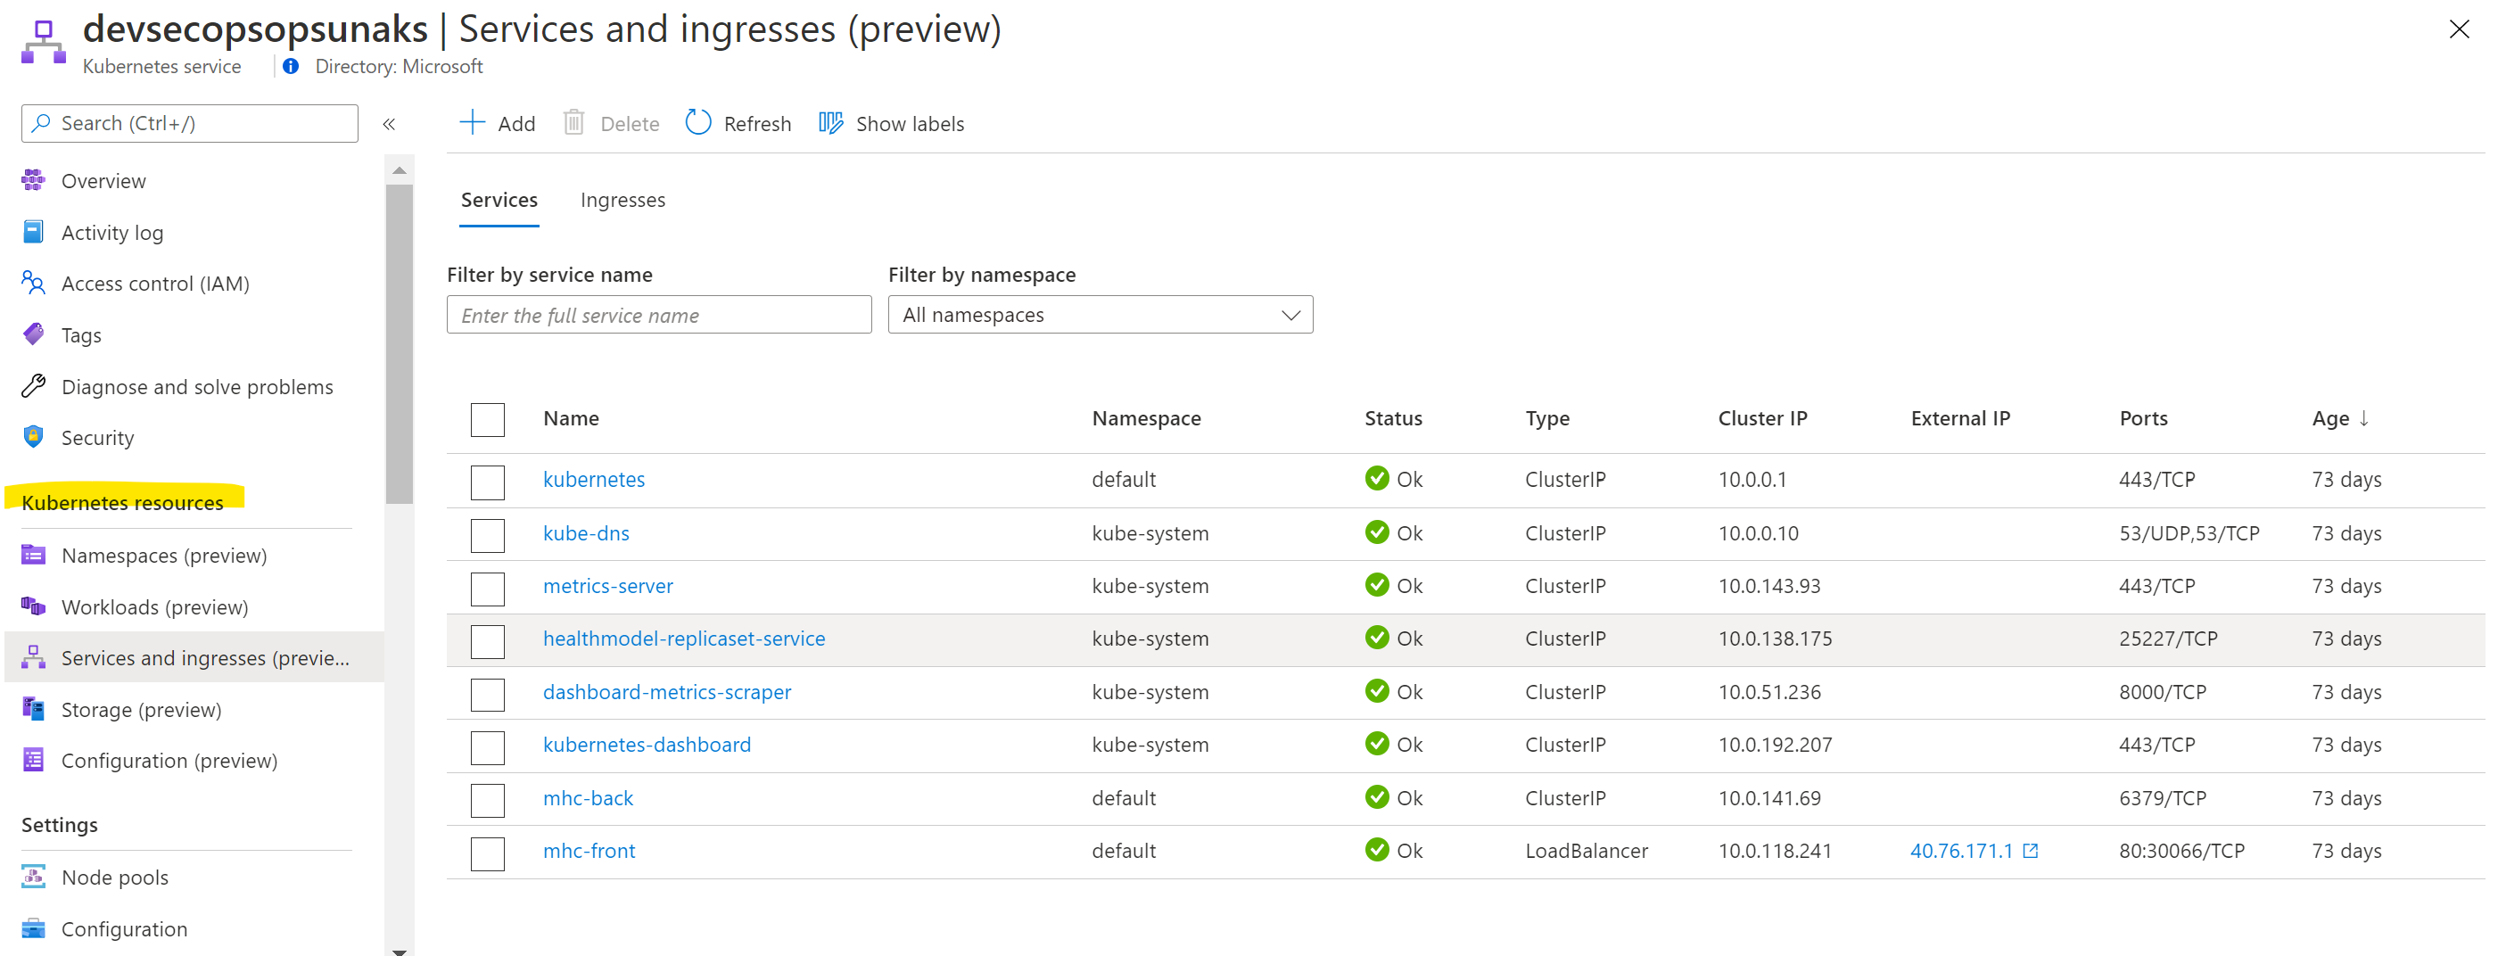Click the Filter by service name field
The image size is (2498, 956).
tap(659, 314)
